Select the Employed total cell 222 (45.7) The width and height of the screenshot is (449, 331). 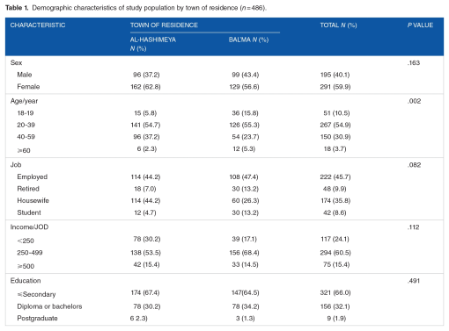[x=335, y=176]
